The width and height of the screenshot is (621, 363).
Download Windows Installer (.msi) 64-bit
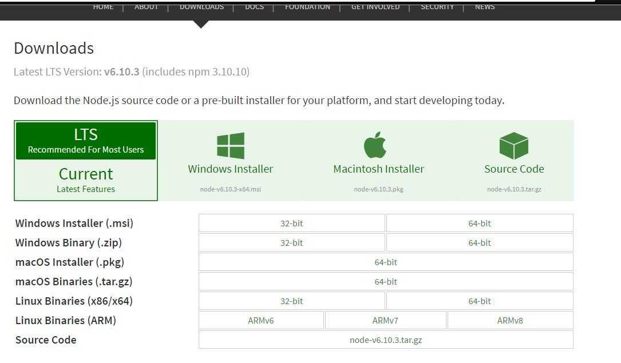point(480,223)
